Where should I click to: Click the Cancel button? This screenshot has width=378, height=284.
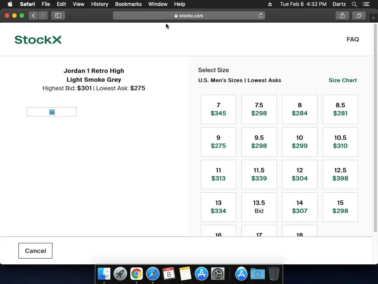pyautogui.click(x=35, y=251)
